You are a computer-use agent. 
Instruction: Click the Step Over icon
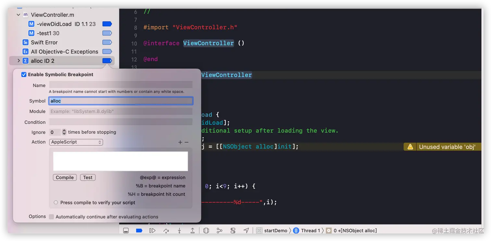tap(166, 231)
